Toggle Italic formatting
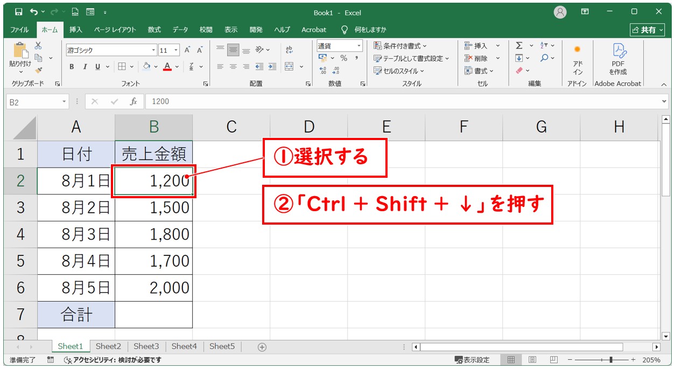675x369 pixels. point(85,67)
